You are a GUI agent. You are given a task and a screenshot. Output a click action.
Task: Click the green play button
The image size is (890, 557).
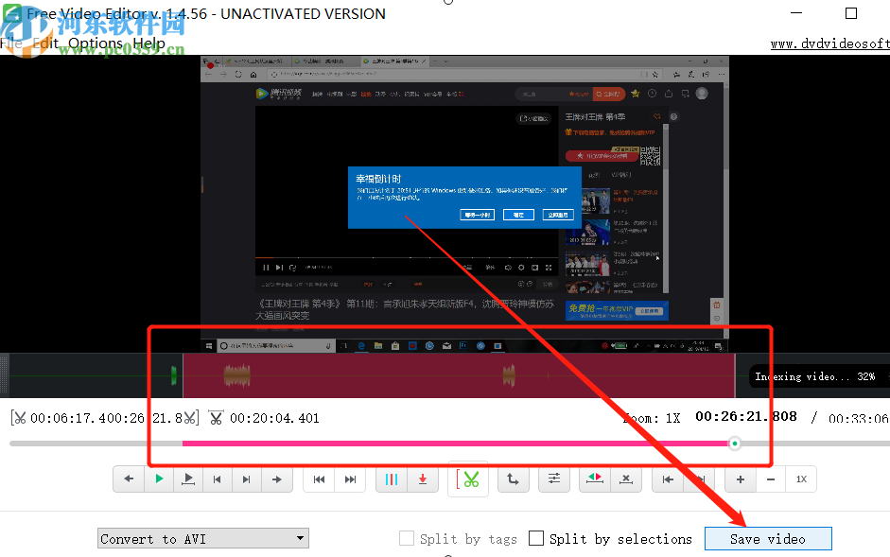tap(159, 479)
